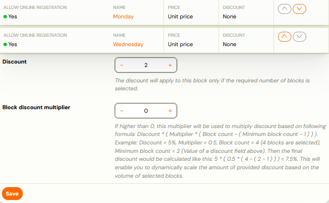Click Wednesday's Discount value None
329x203 pixels.
229,44
